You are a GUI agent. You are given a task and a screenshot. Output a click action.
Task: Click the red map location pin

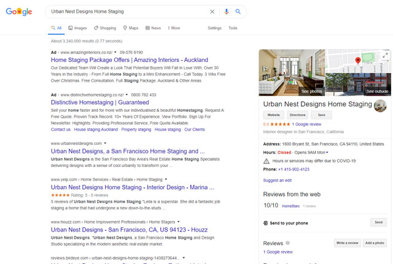358,60
